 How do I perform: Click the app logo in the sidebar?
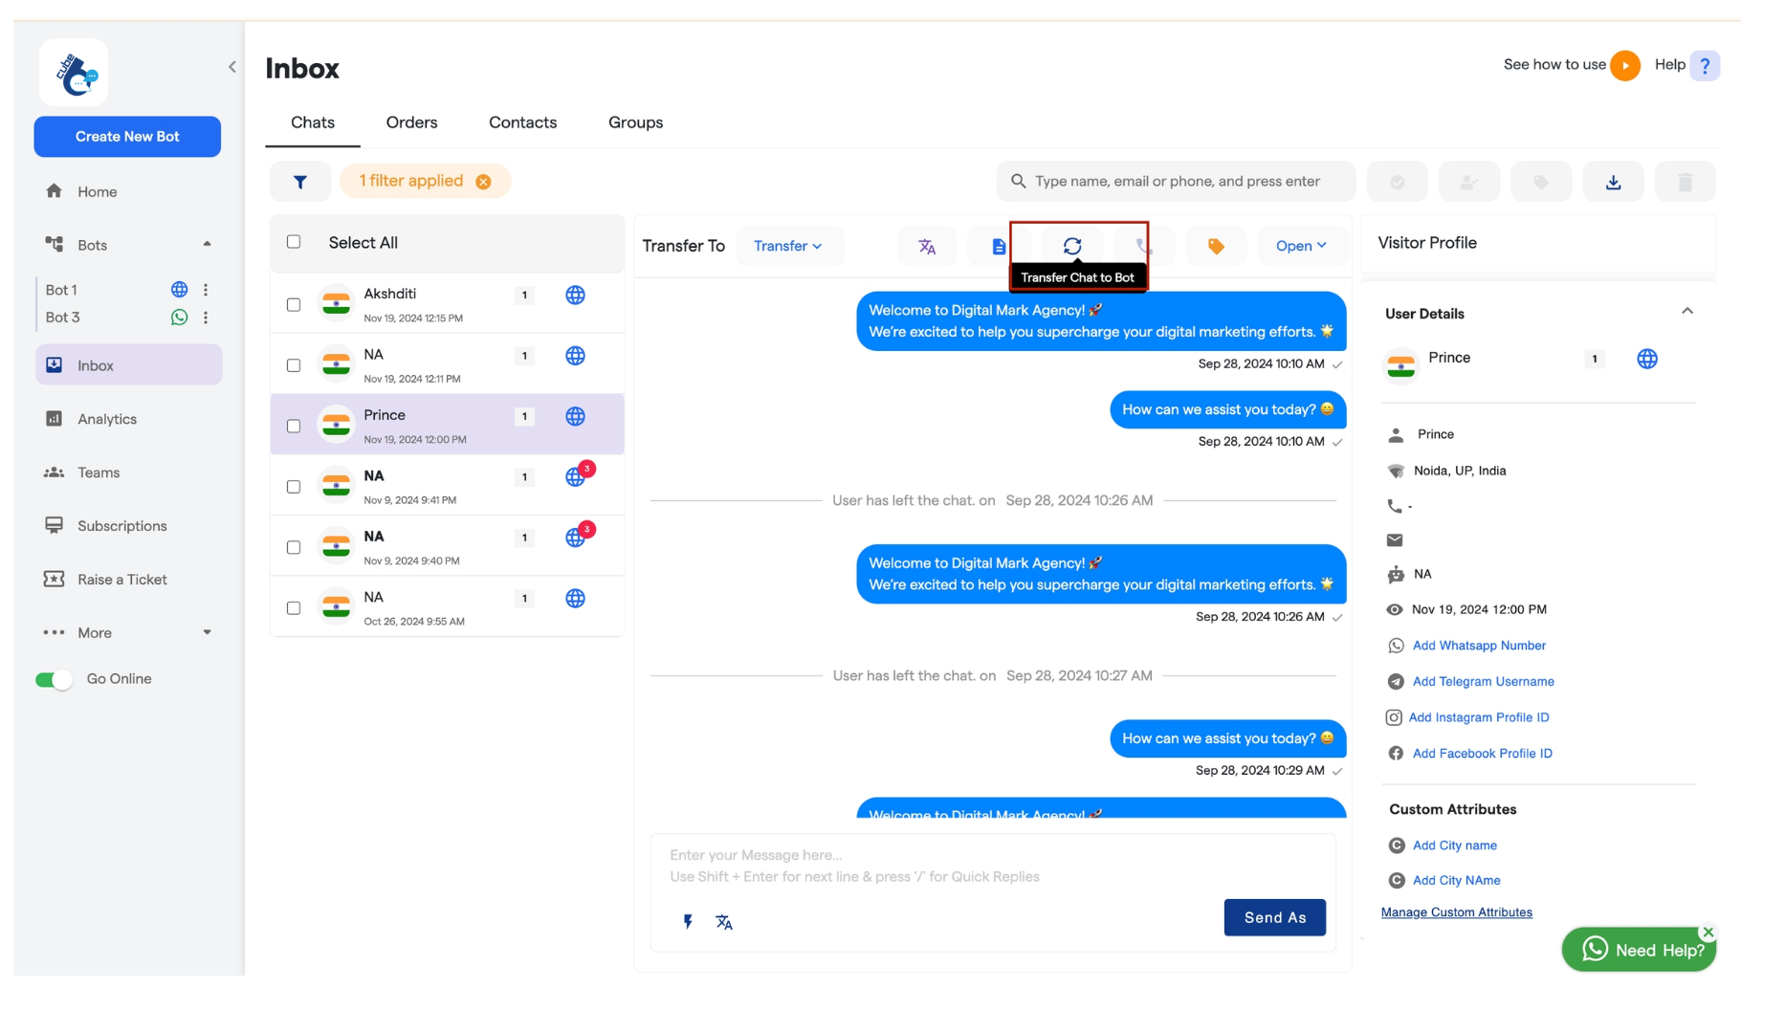pos(75,73)
